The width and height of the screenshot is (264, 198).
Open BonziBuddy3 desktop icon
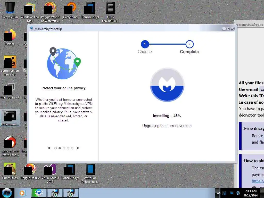pyautogui.click(x=70, y=171)
